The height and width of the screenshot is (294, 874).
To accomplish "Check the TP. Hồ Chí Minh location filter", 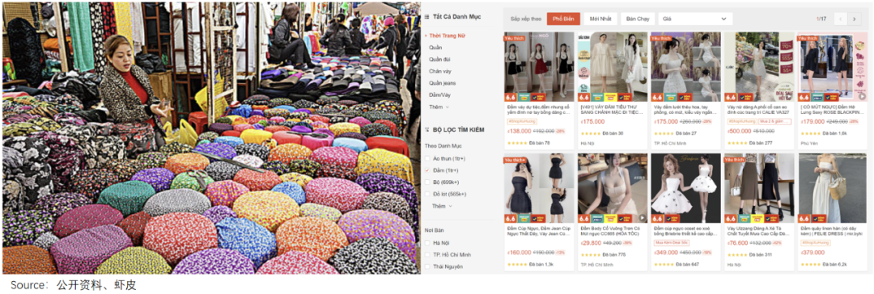I will (x=427, y=254).
